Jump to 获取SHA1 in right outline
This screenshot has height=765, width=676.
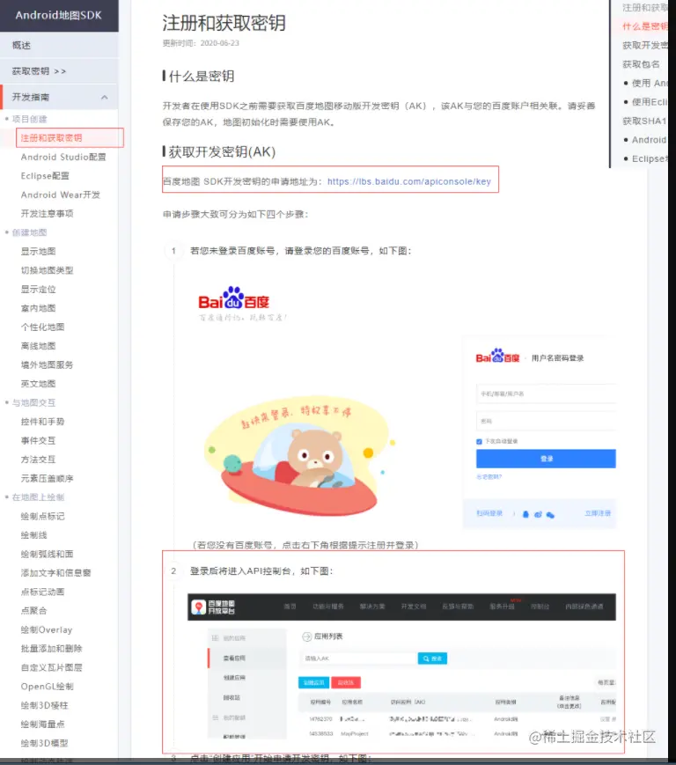pyautogui.click(x=644, y=121)
